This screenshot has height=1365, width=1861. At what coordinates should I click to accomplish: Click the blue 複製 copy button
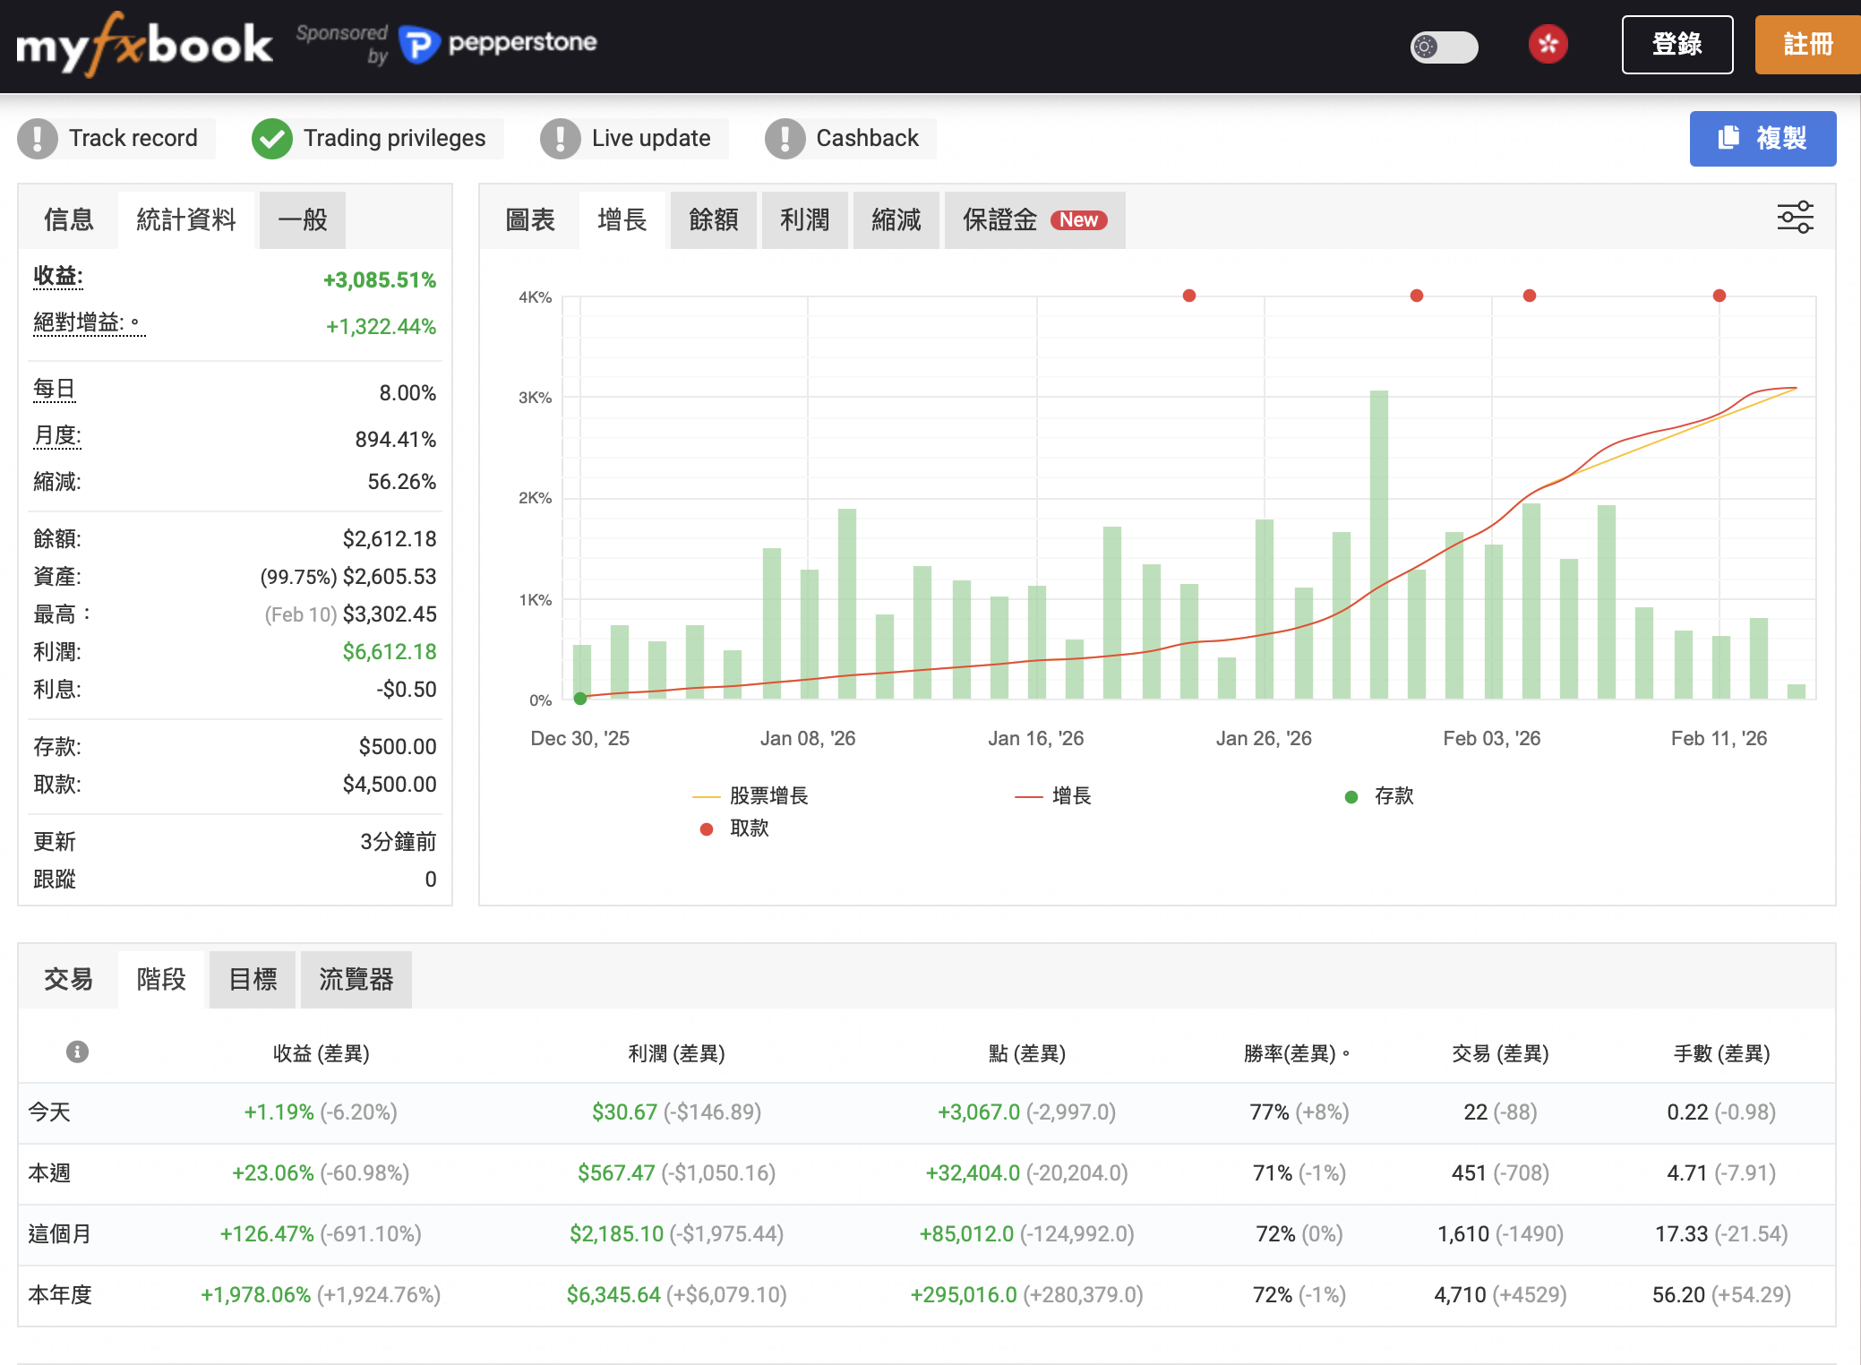click(x=1762, y=139)
